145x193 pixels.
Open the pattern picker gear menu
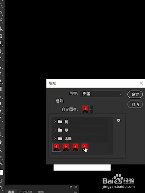pos(119,120)
